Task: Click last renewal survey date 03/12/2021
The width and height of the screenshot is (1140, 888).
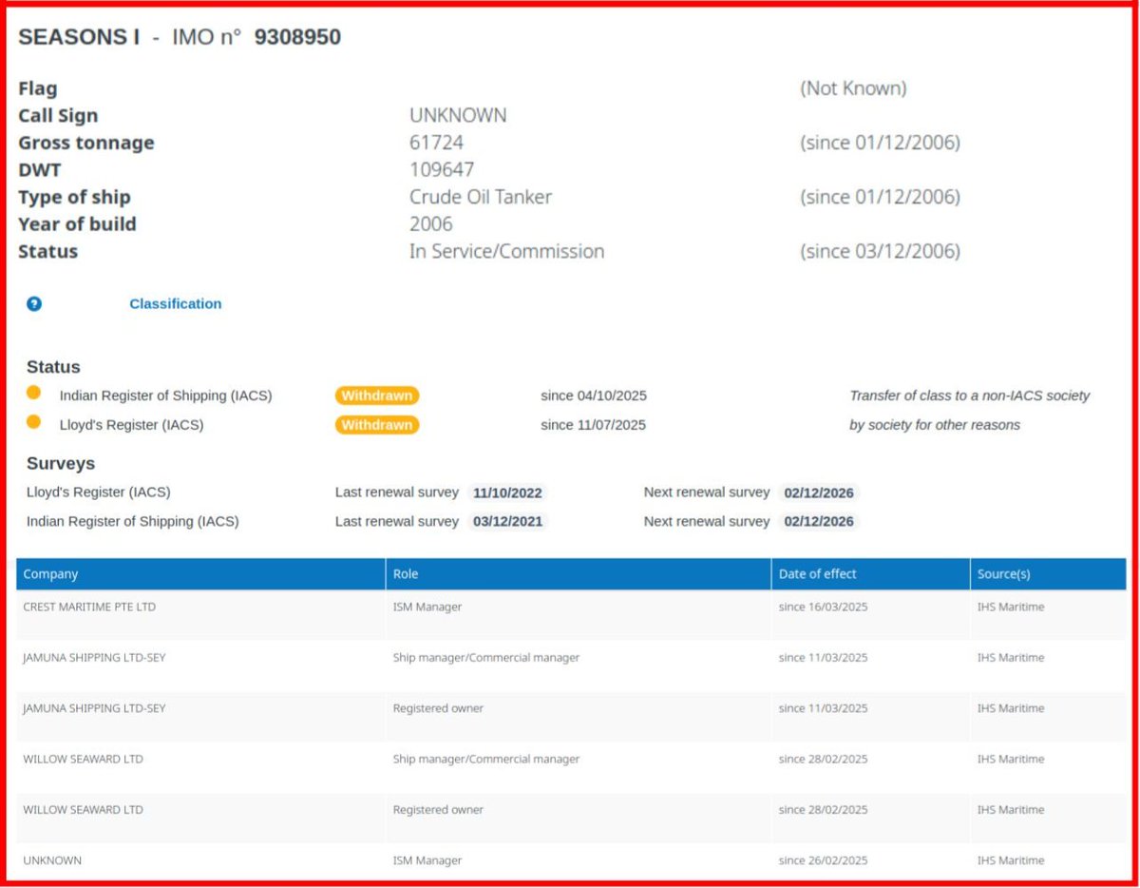Action: pyautogui.click(x=507, y=522)
